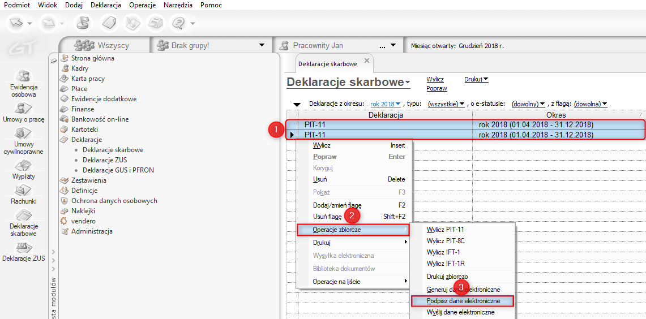Click the Wylicz link at top

(435, 79)
